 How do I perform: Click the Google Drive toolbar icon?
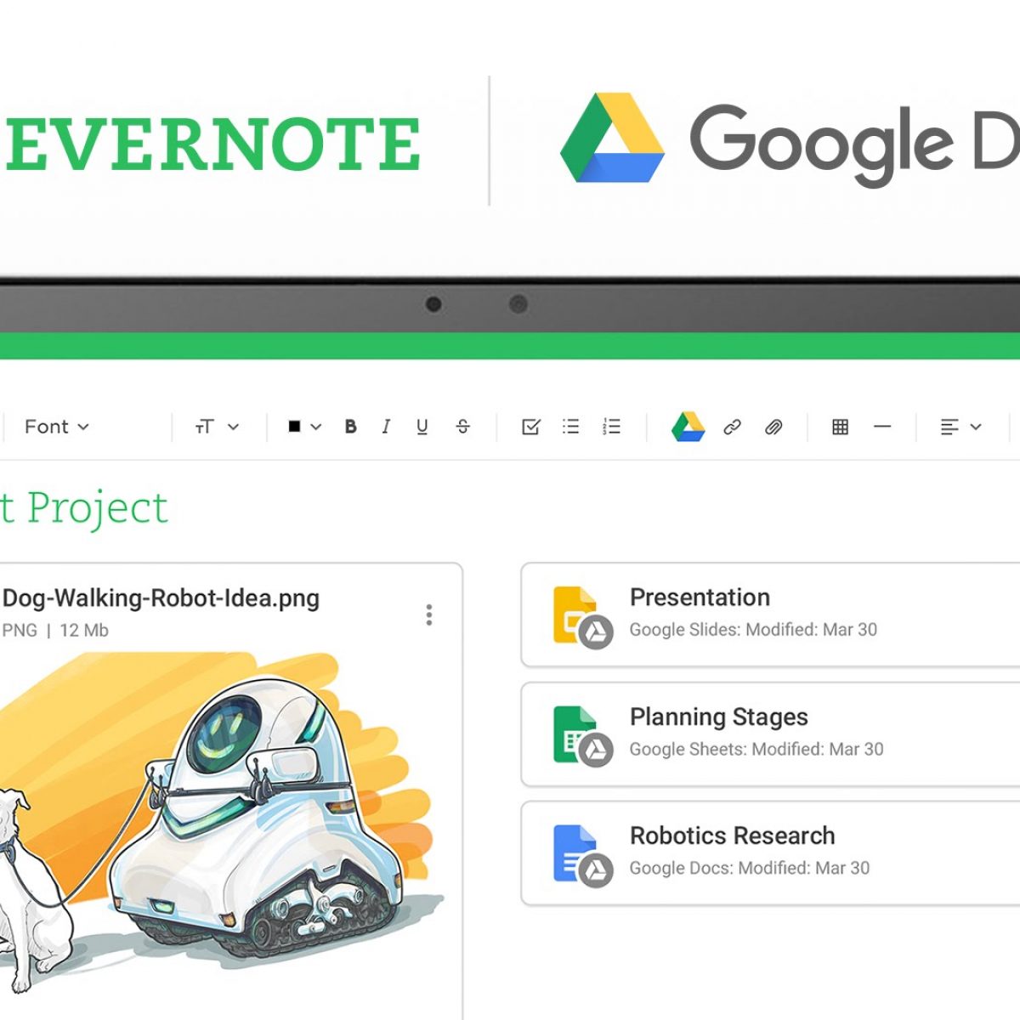click(688, 427)
